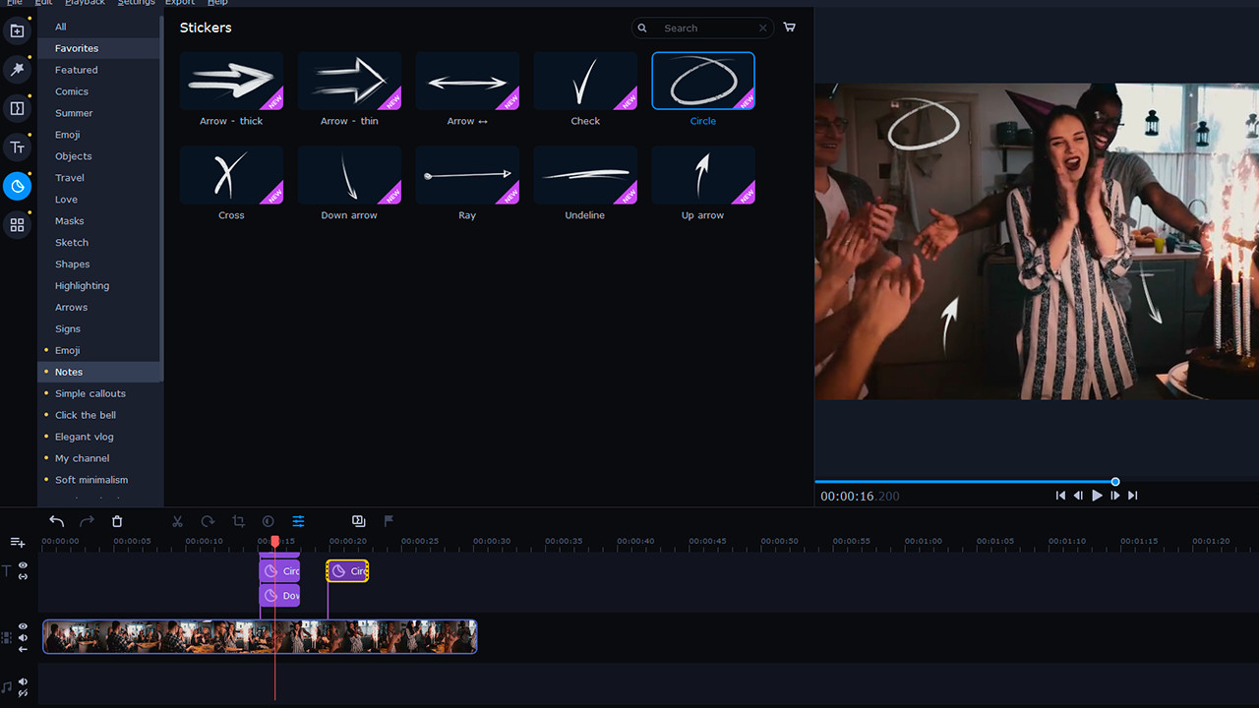Play the video in the preview
Image resolution: width=1259 pixels, height=708 pixels.
click(x=1096, y=496)
